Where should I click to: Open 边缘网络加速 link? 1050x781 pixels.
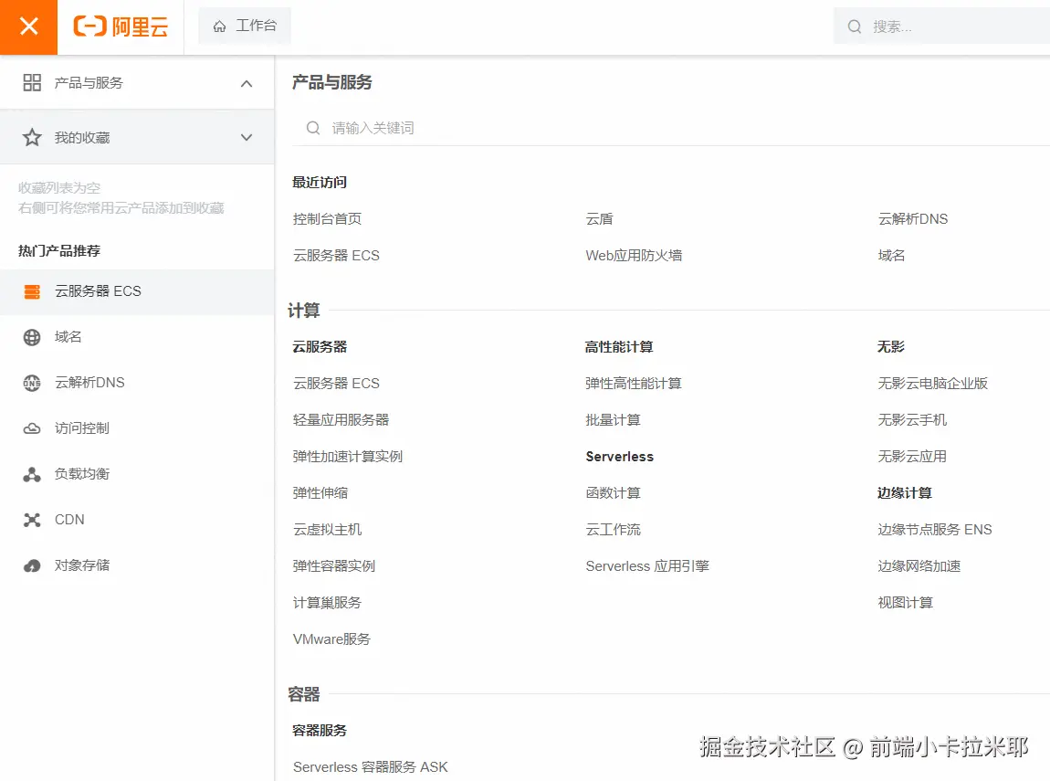(919, 566)
